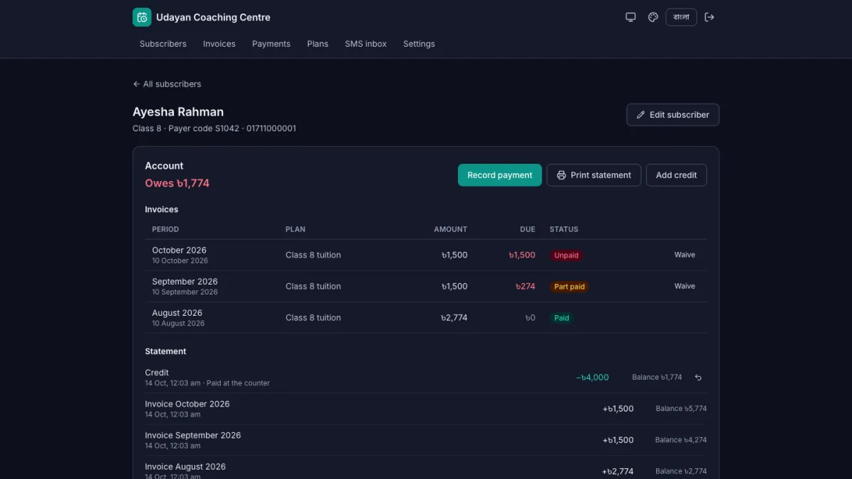Switch language to বাংলা
The image size is (852, 479).
[681, 17]
